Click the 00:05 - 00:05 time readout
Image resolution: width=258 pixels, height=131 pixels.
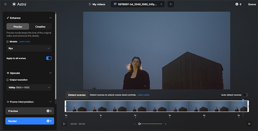78,124
